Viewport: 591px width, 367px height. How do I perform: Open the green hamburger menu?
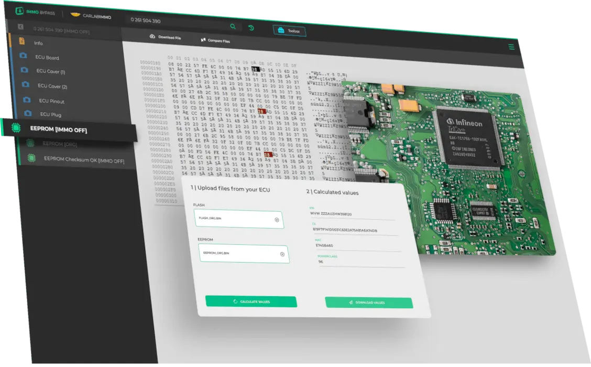[x=511, y=46]
